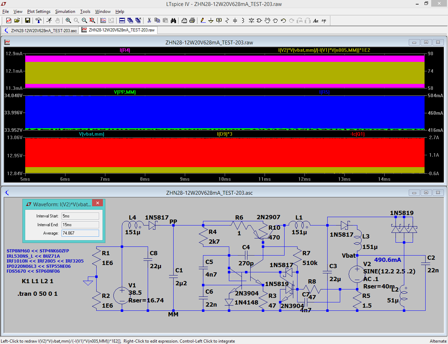
Task: Open the Plot Settings menu
Action: point(39,12)
